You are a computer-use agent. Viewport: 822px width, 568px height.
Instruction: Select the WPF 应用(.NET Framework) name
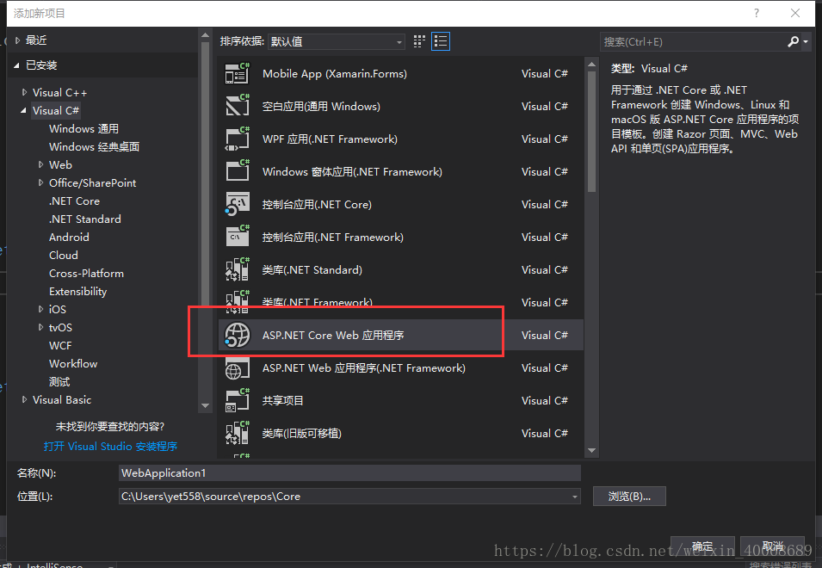click(x=330, y=139)
